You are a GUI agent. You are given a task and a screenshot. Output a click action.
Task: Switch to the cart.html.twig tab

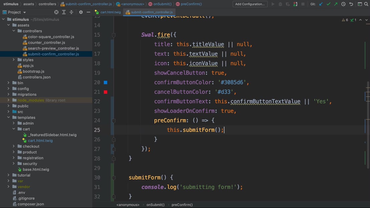coord(110,12)
